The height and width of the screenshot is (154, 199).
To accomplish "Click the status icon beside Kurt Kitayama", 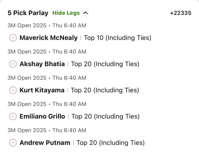I will pyautogui.click(x=13, y=90).
